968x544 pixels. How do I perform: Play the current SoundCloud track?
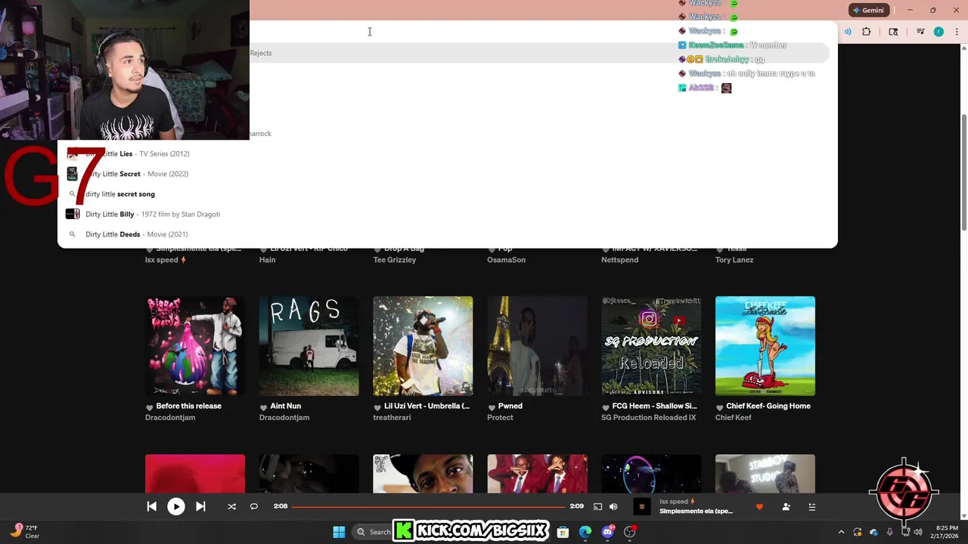[175, 507]
